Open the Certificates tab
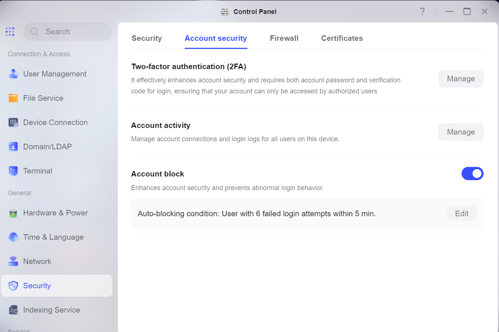 point(342,38)
